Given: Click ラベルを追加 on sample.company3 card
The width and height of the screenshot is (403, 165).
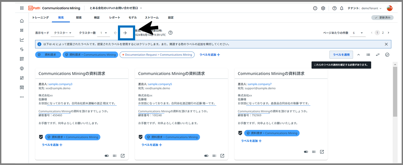Looking at the screenshot, I should click(x=52, y=145).
